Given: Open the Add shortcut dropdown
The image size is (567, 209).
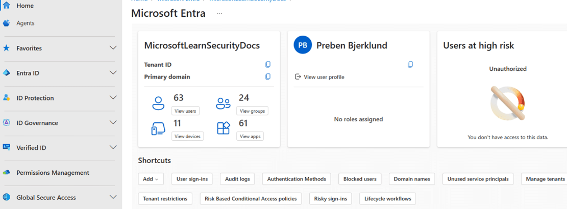Looking at the screenshot, I should (x=151, y=179).
